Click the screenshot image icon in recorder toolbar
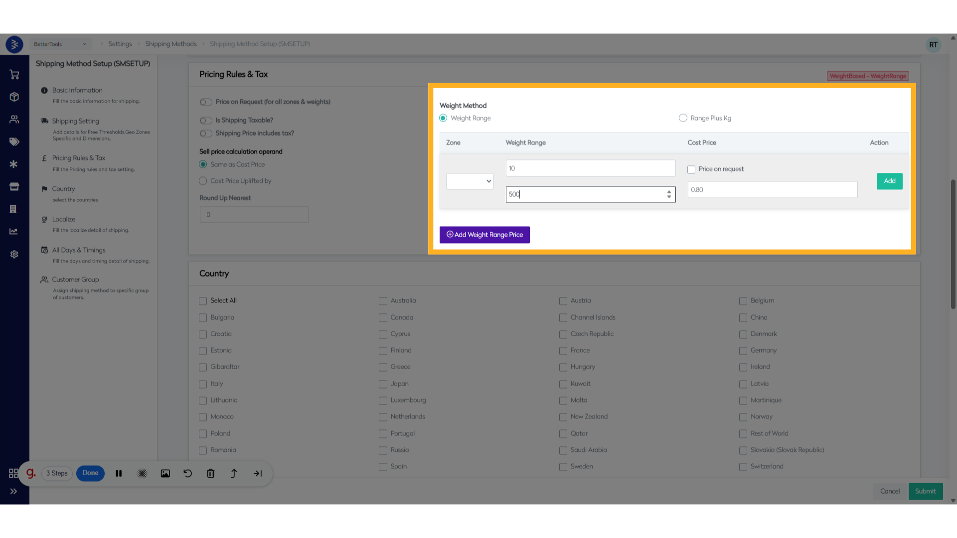The height and width of the screenshot is (538, 957). coord(165,474)
